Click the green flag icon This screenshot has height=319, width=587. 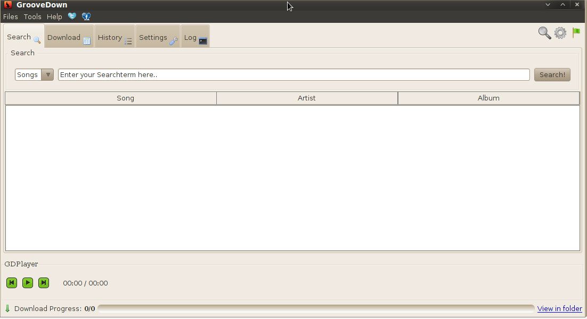(x=576, y=33)
